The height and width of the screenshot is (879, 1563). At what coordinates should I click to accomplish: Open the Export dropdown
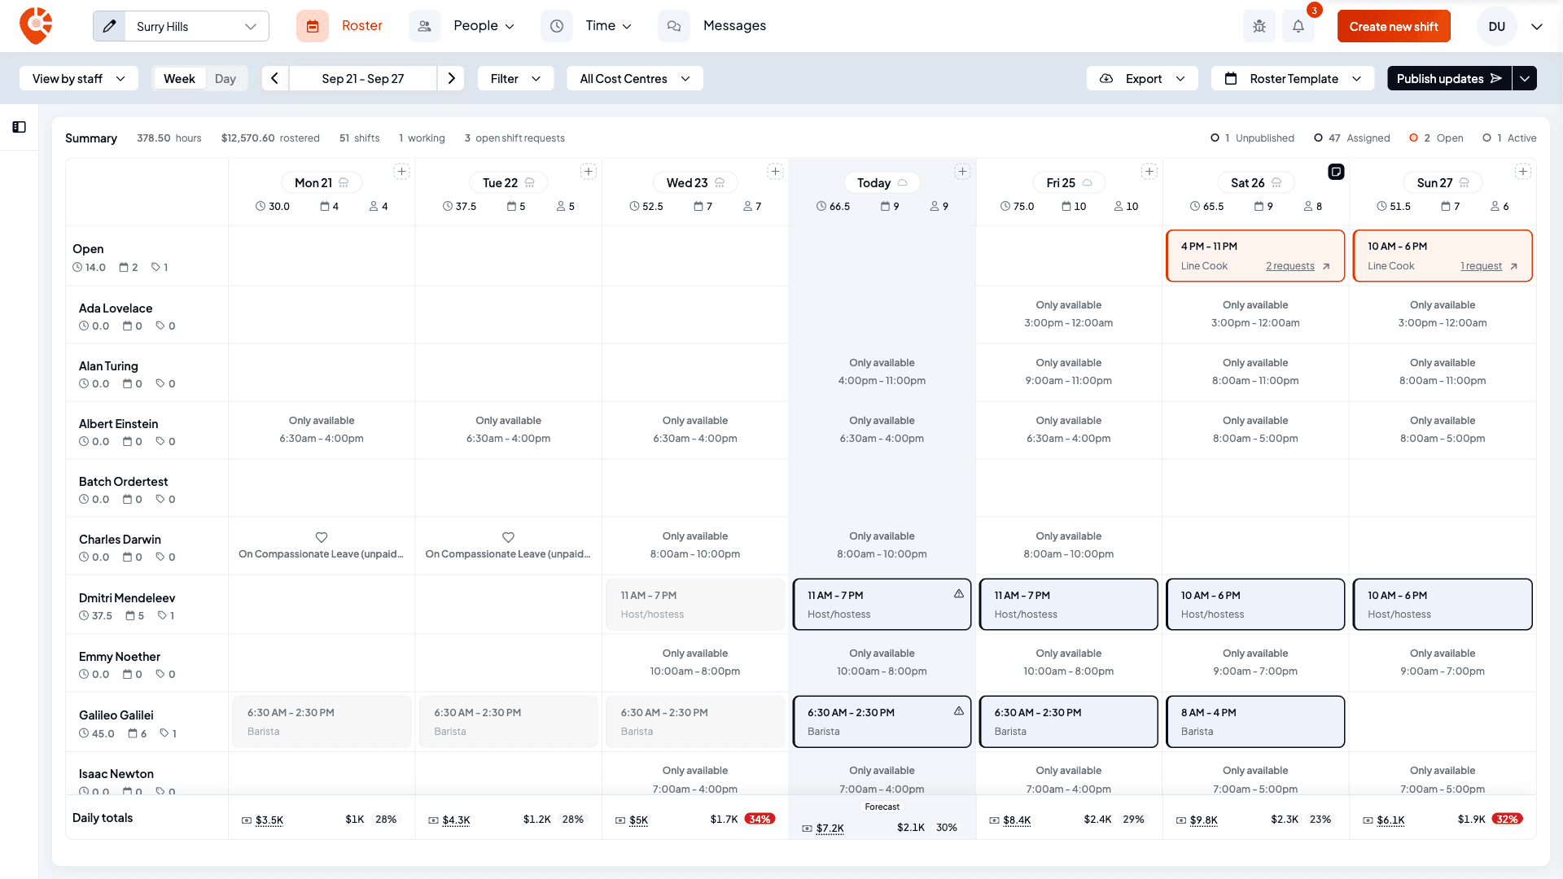pyautogui.click(x=1142, y=78)
